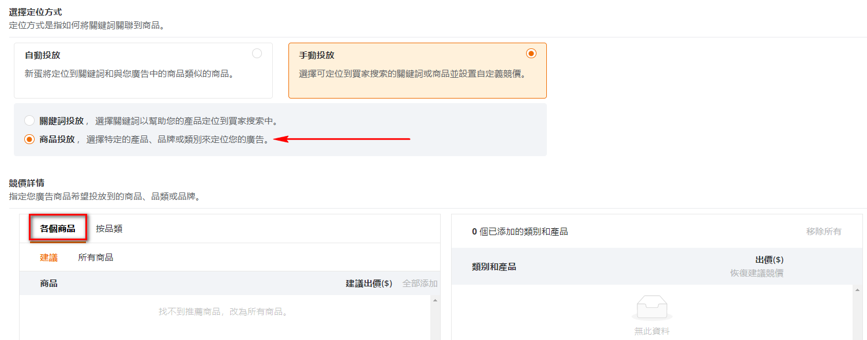This screenshot has width=867, height=340.
Task: Open the 所有商品 sub-tab
Action: tap(96, 258)
